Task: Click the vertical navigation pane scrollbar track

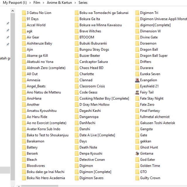Action: 13,97
